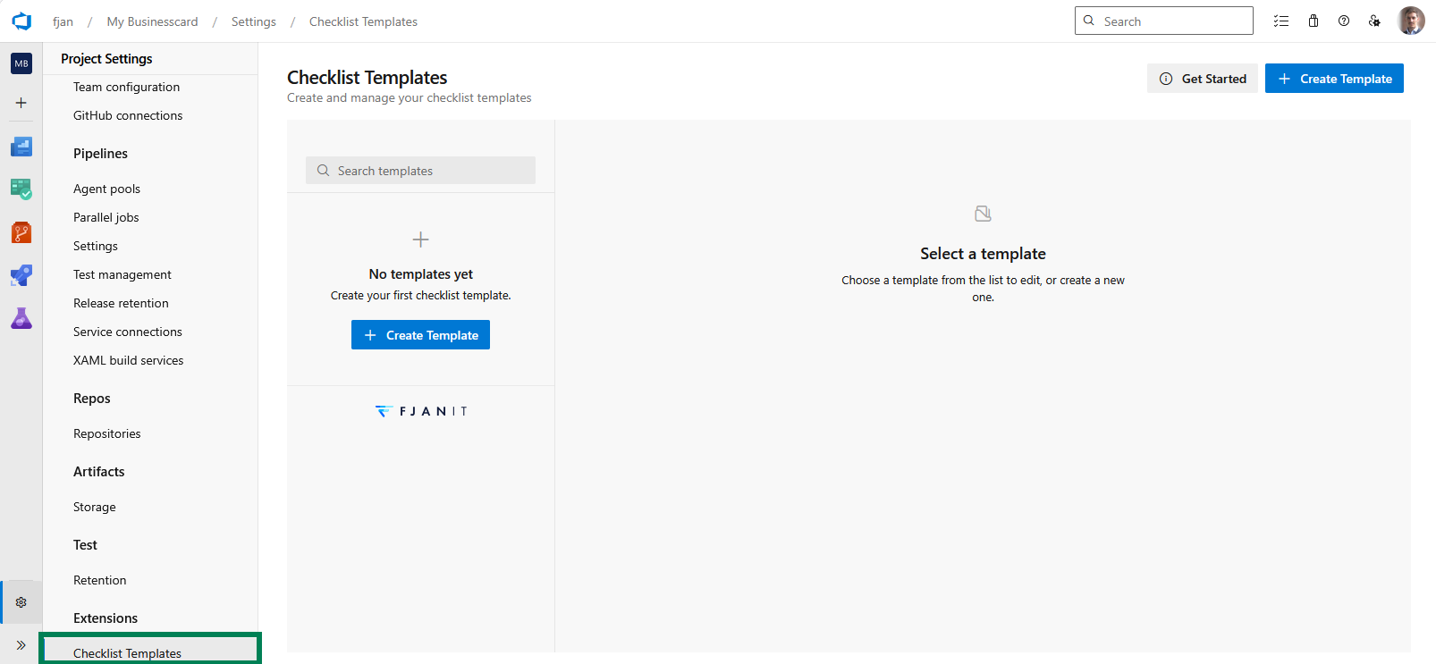Click the FJANIT logo
Screen dimensions: 1436x664
[420, 411]
